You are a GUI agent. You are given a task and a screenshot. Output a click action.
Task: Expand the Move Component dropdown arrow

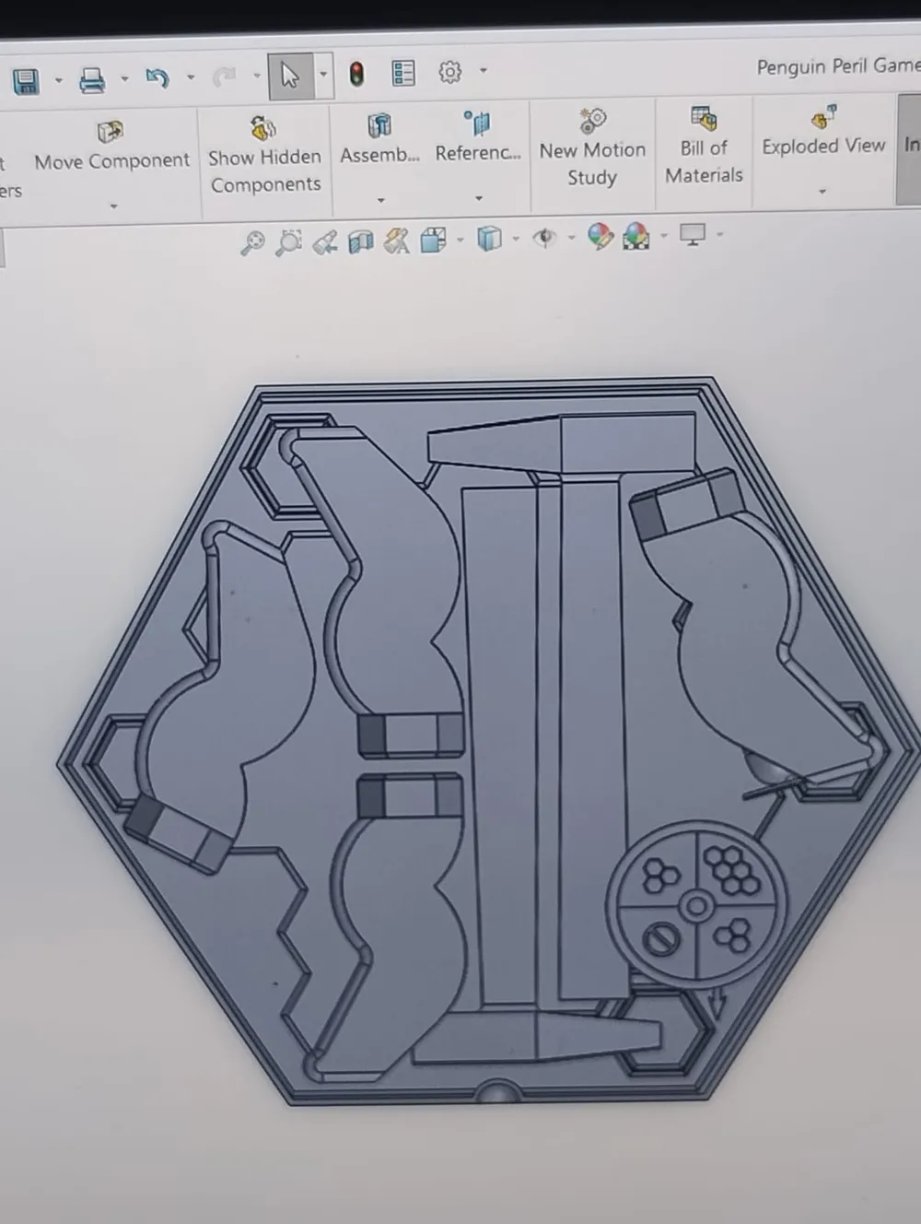pyautogui.click(x=113, y=206)
